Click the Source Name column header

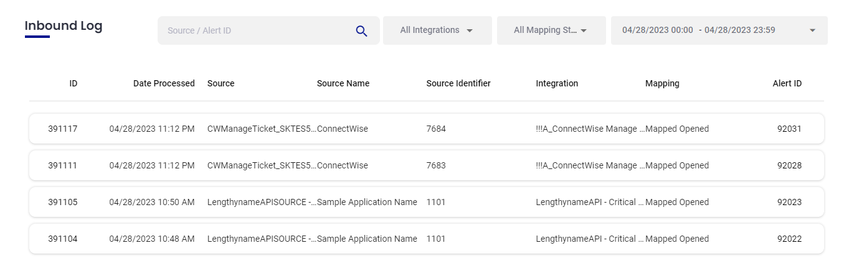tap(343, 83)
